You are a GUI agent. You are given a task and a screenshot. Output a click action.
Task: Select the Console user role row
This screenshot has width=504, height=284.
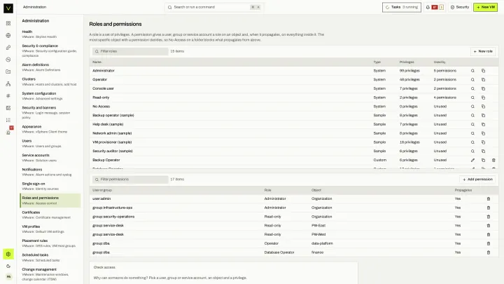294,88
